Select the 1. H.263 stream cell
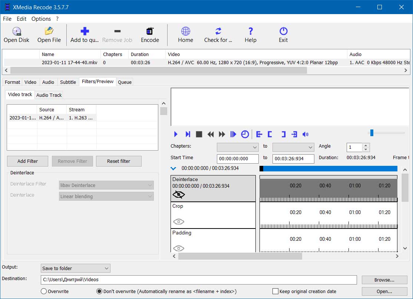This screenshot has width=413, height=299. [81, 118]
